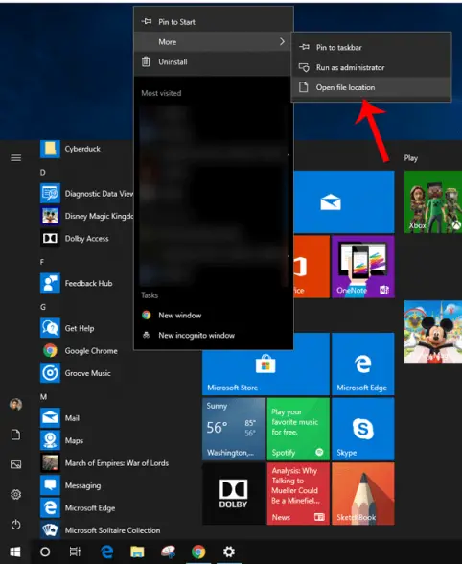Open the File Explorer taskbar icon

(x=137, y=552)
